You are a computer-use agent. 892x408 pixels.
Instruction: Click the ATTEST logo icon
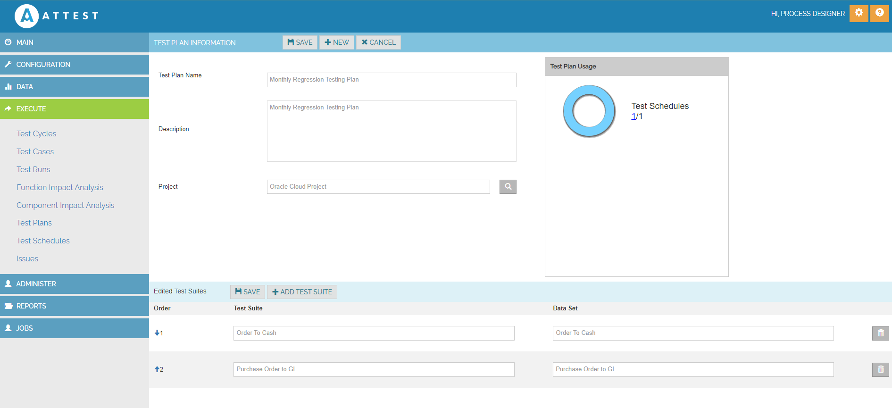pyautogui.click(x=26, y=16)
